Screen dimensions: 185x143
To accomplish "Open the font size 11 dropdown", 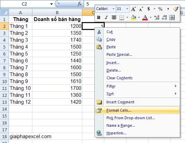I will pyautogui.click(x=127, y=9).
